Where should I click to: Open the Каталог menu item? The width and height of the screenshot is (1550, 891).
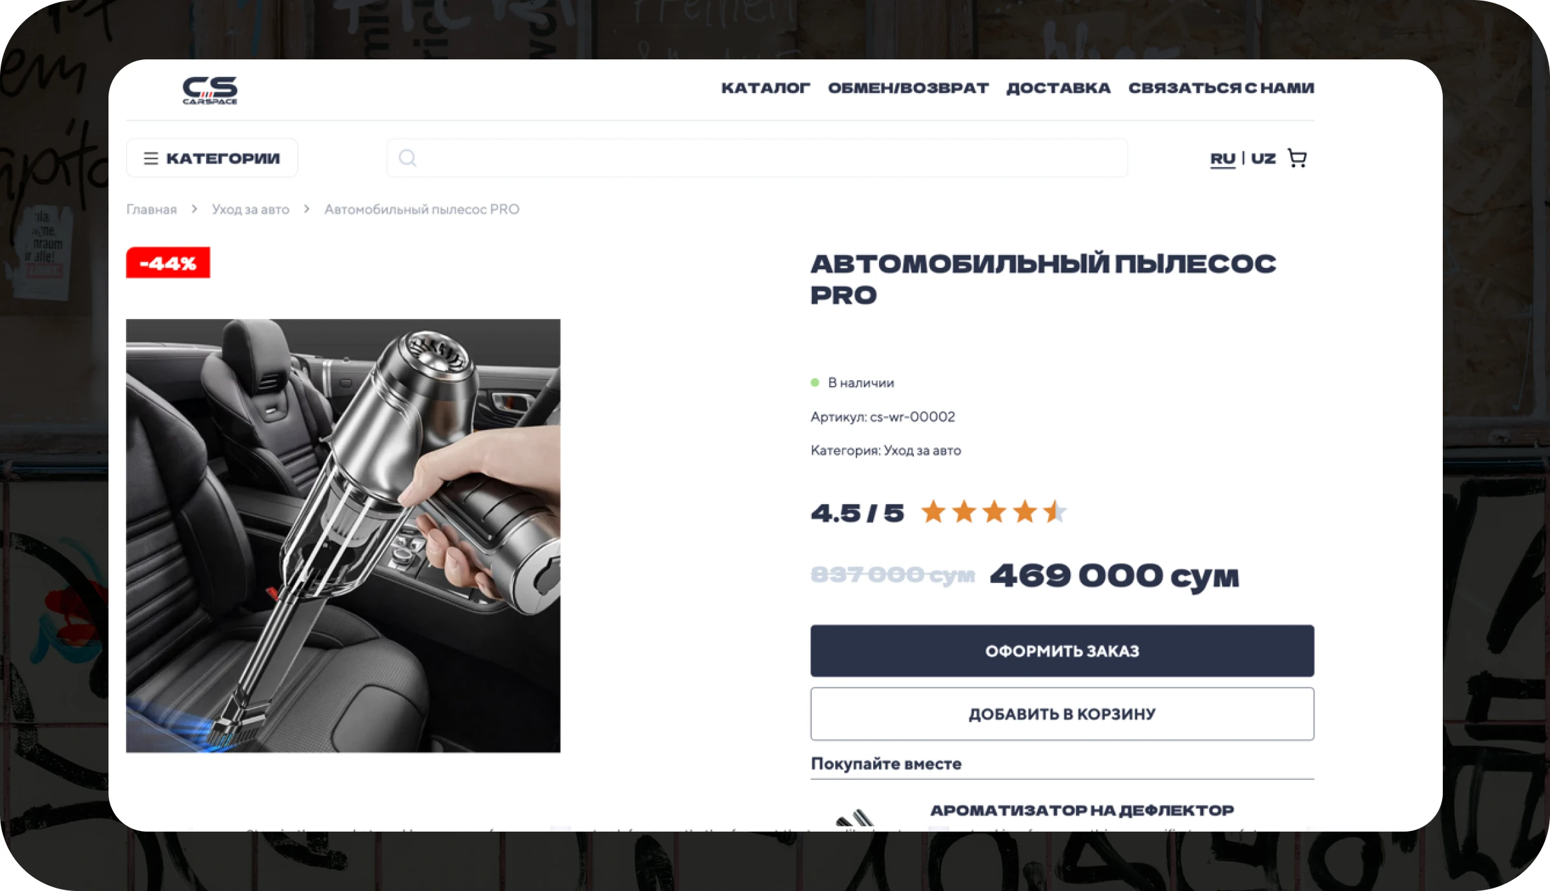click(765, 88)
